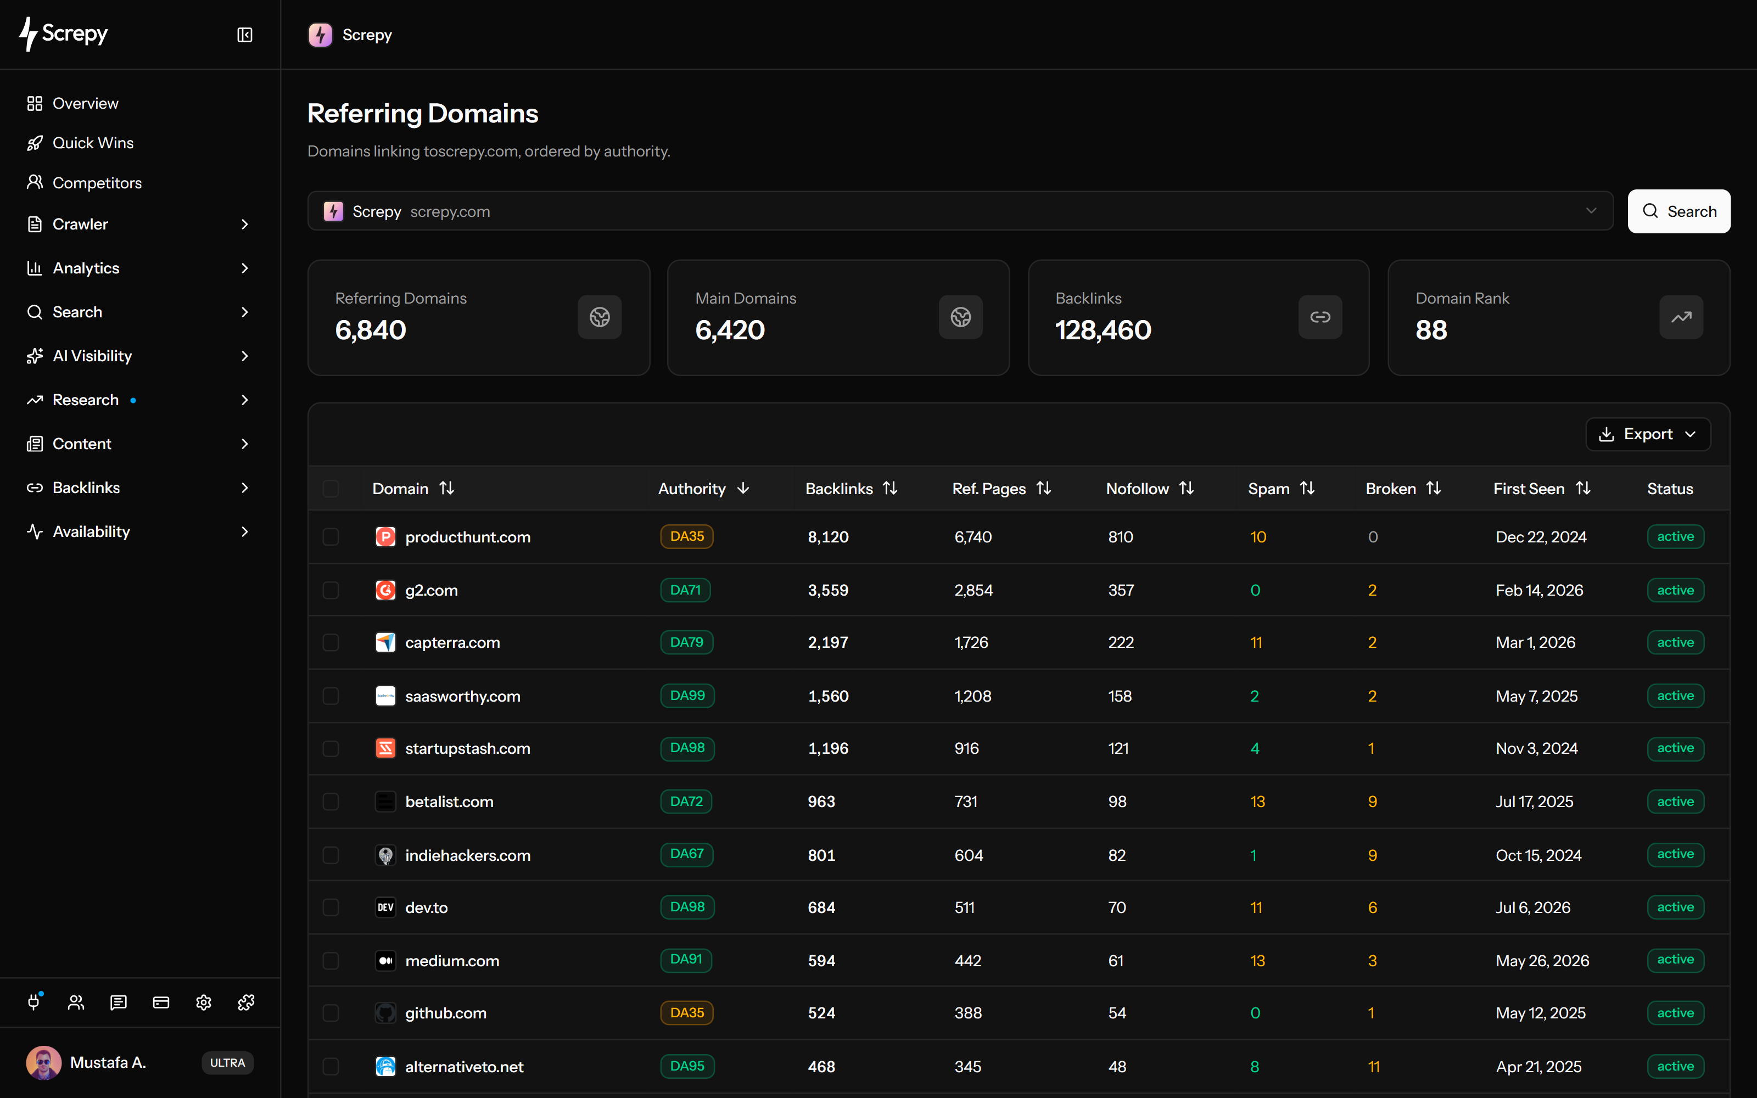Click the white Search button
This screenshot has height=1098, width=1757.
[1678, 211]
